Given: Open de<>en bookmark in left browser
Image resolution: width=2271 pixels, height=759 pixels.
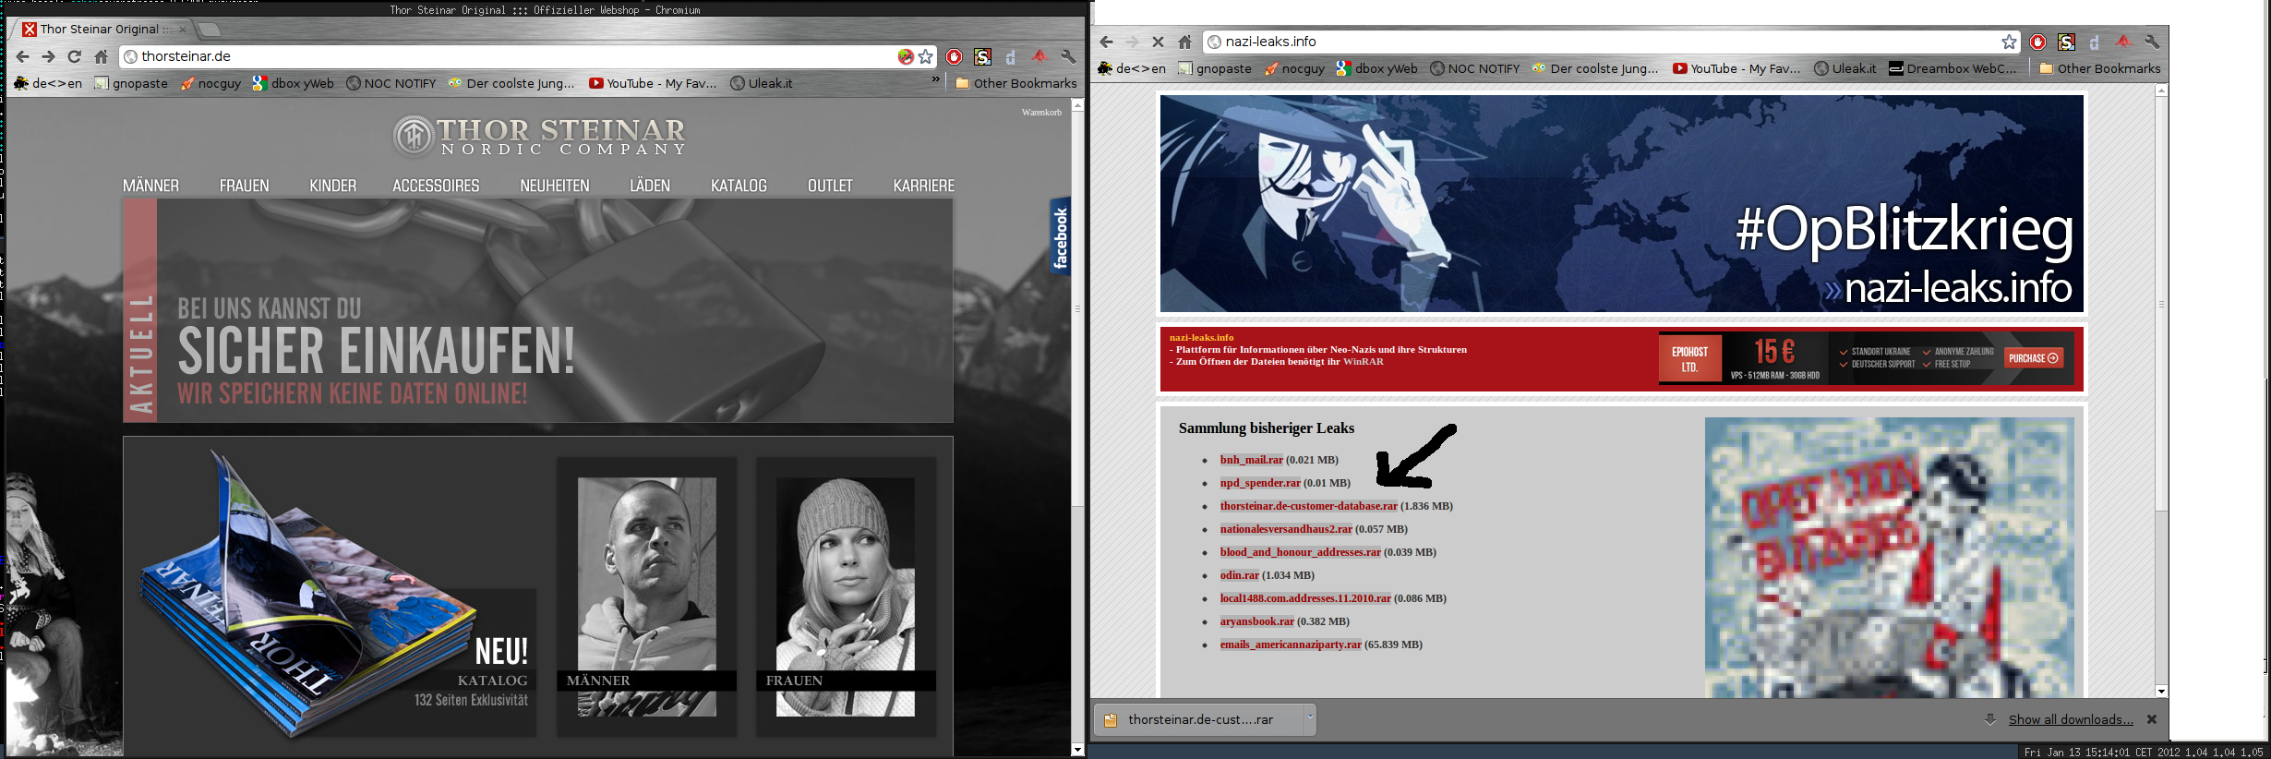Looking at the screenshot, I should point(48,83).
